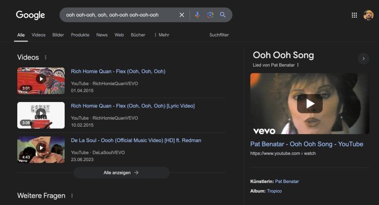Click the youtube.com › watch URL text
The image size is (379, 205).
(283, 153)
